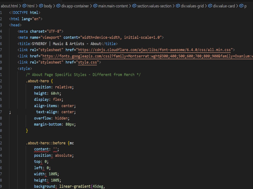Click the About Page Specific Styles comment
253x189 pixels.
click(x=83, y=75)
